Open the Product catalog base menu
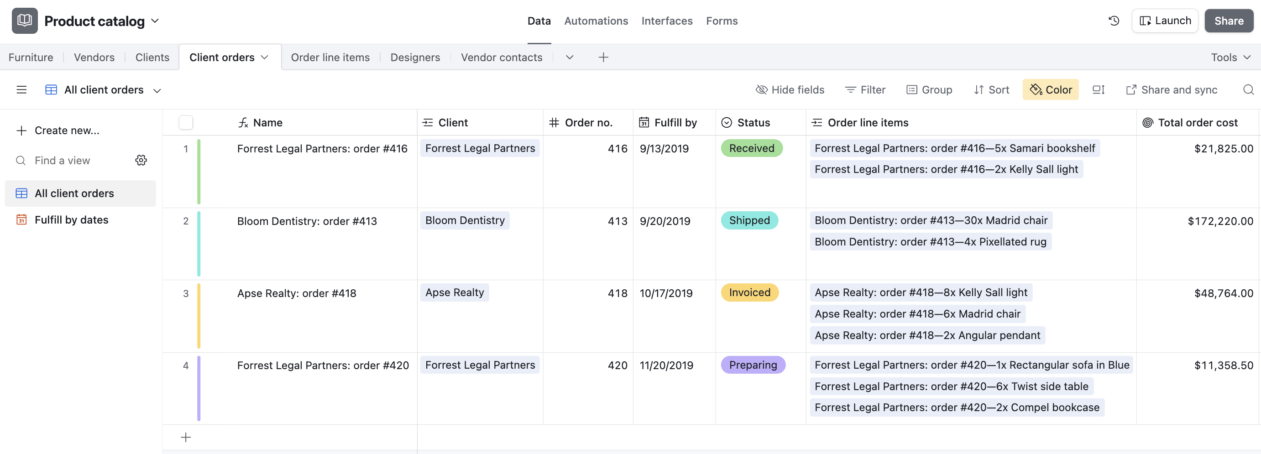Viewport: 1261px width, 454px height. [x=156, y=21]
